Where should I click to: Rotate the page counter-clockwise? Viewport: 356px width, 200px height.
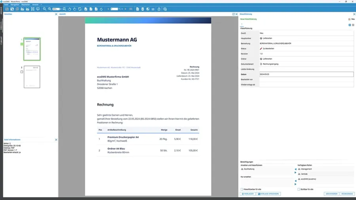point(70,9)
